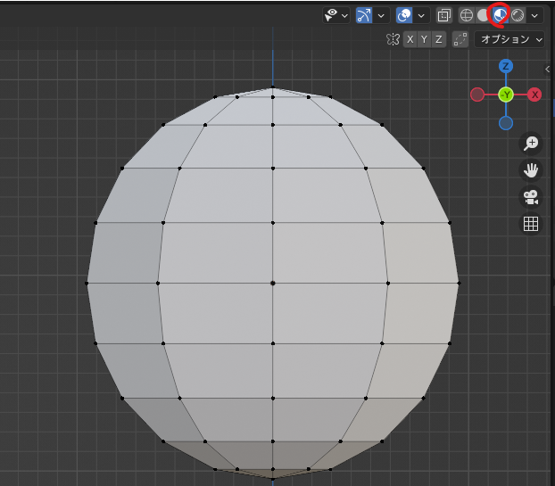Expand the selectability and visibility dropdown arrow
This screenshot has height=486, width=555.
pyautogui.click(x=344, y=15)
